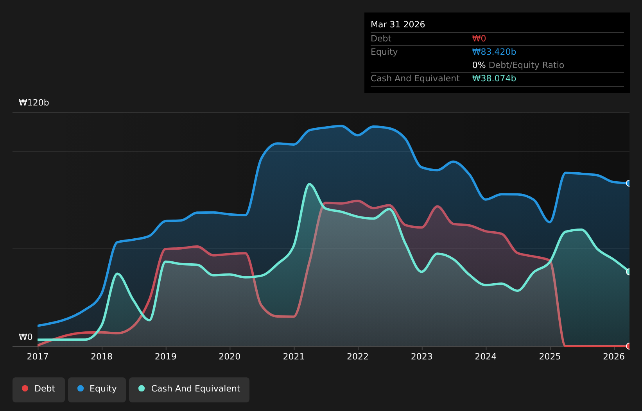Select the 2026 x-axis label
Viewport: 642px width, 411px height.
pyautogui.click(x=614, y=357)
